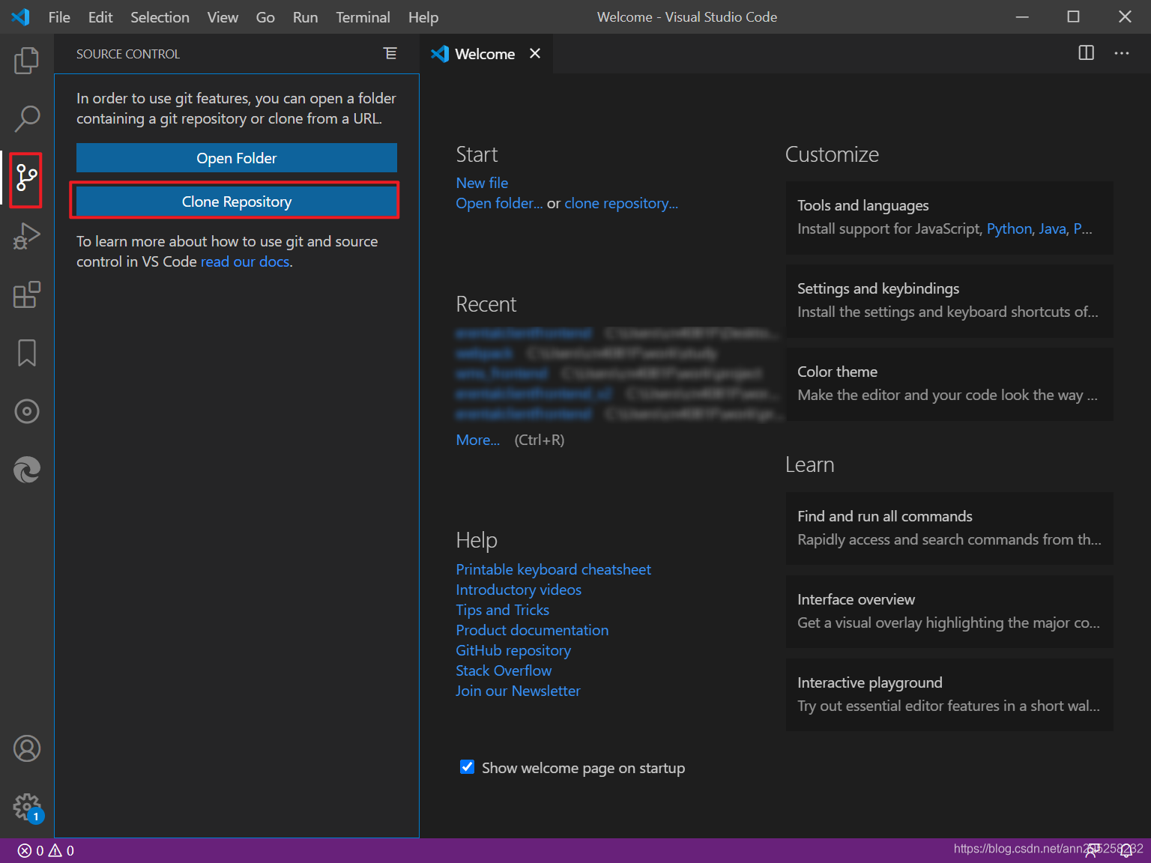The height and width of the screenshot is (863, 1151).
Task: Click the circular target icon in activity bar
Action: pos(27,411)
